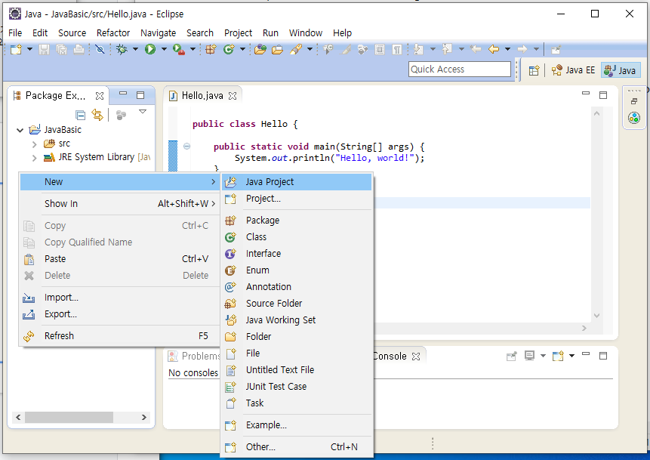Select Interface in New submenu
The image size is (650, 460).
coord(297,254)
